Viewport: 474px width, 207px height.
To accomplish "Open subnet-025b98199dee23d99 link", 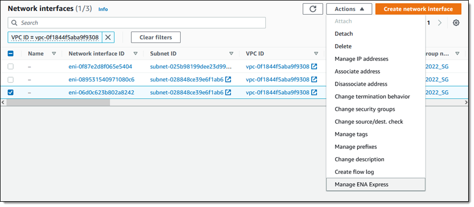I will (x=191, y=67).
